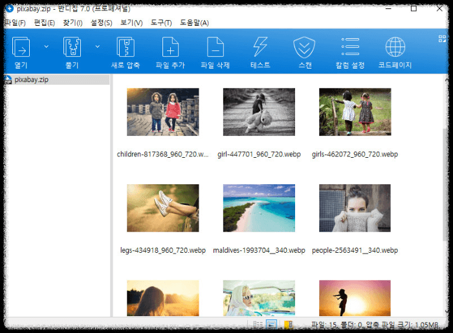Select the sunset silhouette thumbnail
This screenshot has width=453, height=333.
(355, 298)
